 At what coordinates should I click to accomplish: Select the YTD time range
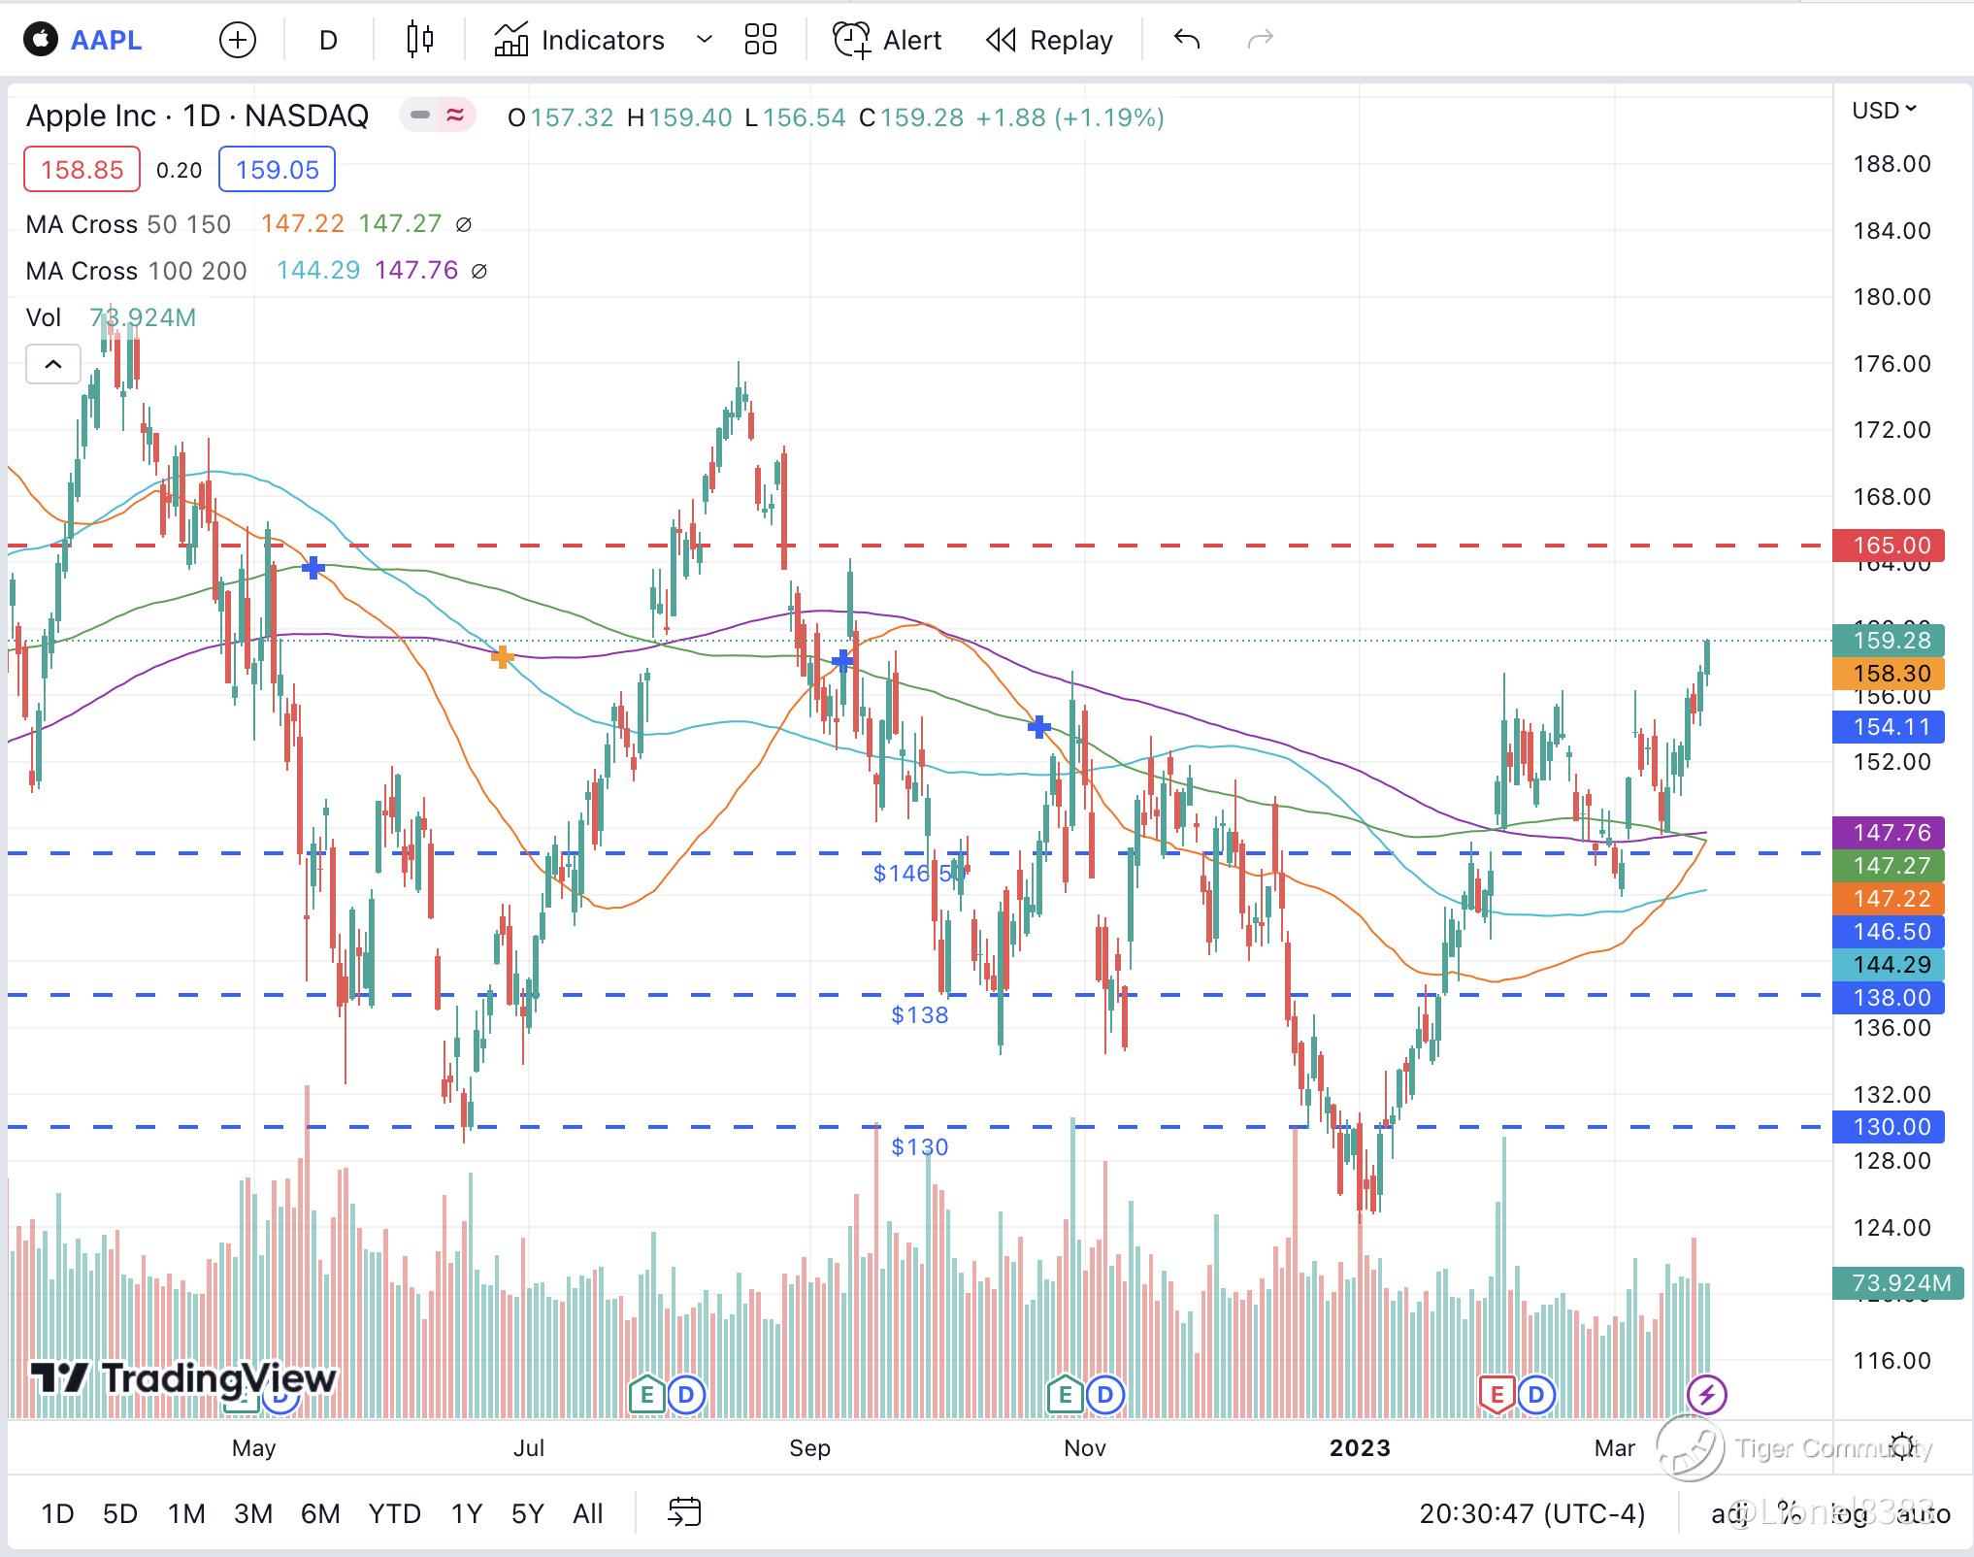click(x=394, y=1513)
